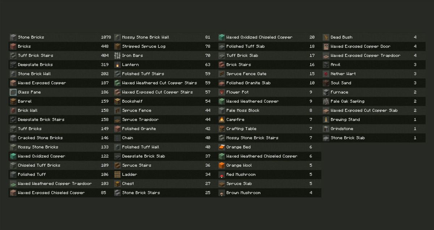Select the Waxed Exposed Copper Door label
Screen dimensions: 434x230
click(x=360, y=46)
